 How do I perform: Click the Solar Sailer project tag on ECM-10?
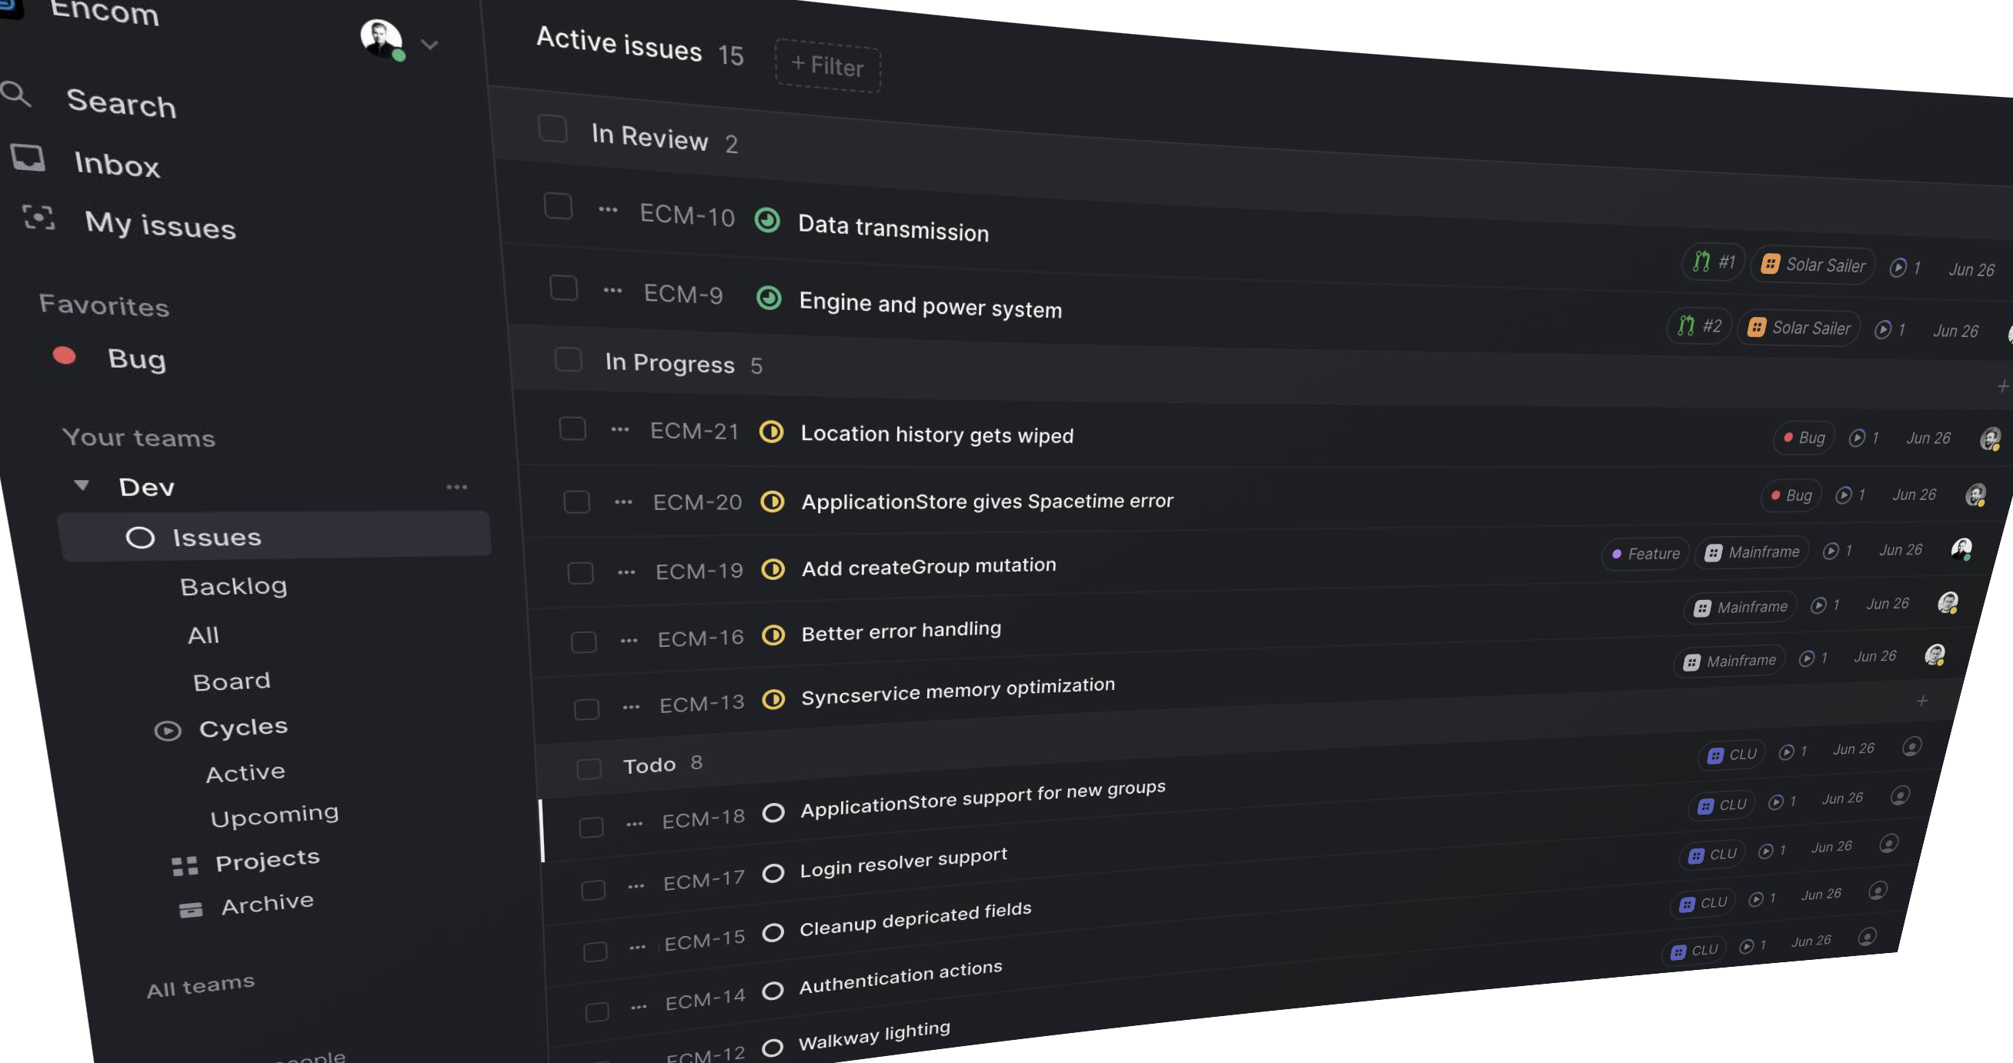coord(1812,265)
